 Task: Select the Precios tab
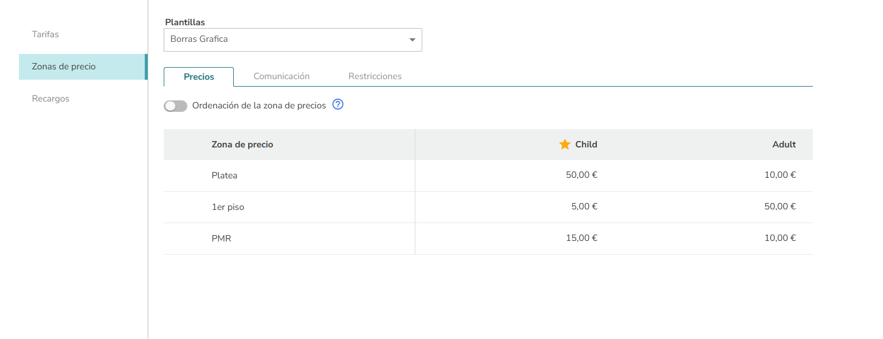[x=199, y=77]
